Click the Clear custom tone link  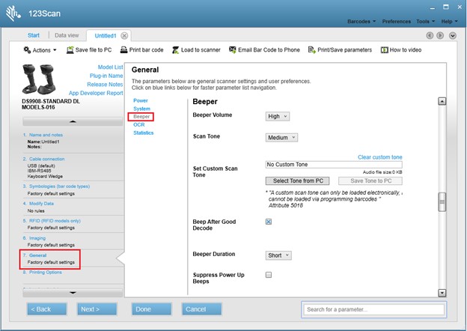pyautogui.click(x=379, y=157)
